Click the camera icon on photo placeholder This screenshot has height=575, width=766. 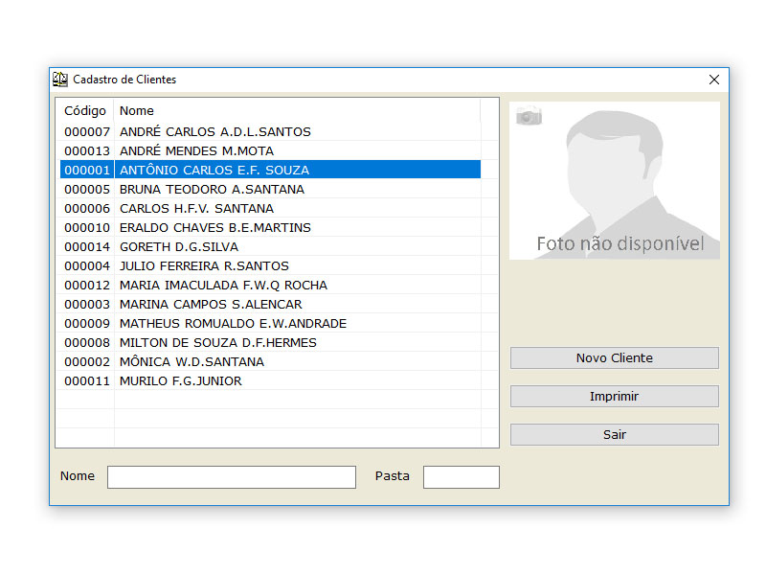(529, 116)
